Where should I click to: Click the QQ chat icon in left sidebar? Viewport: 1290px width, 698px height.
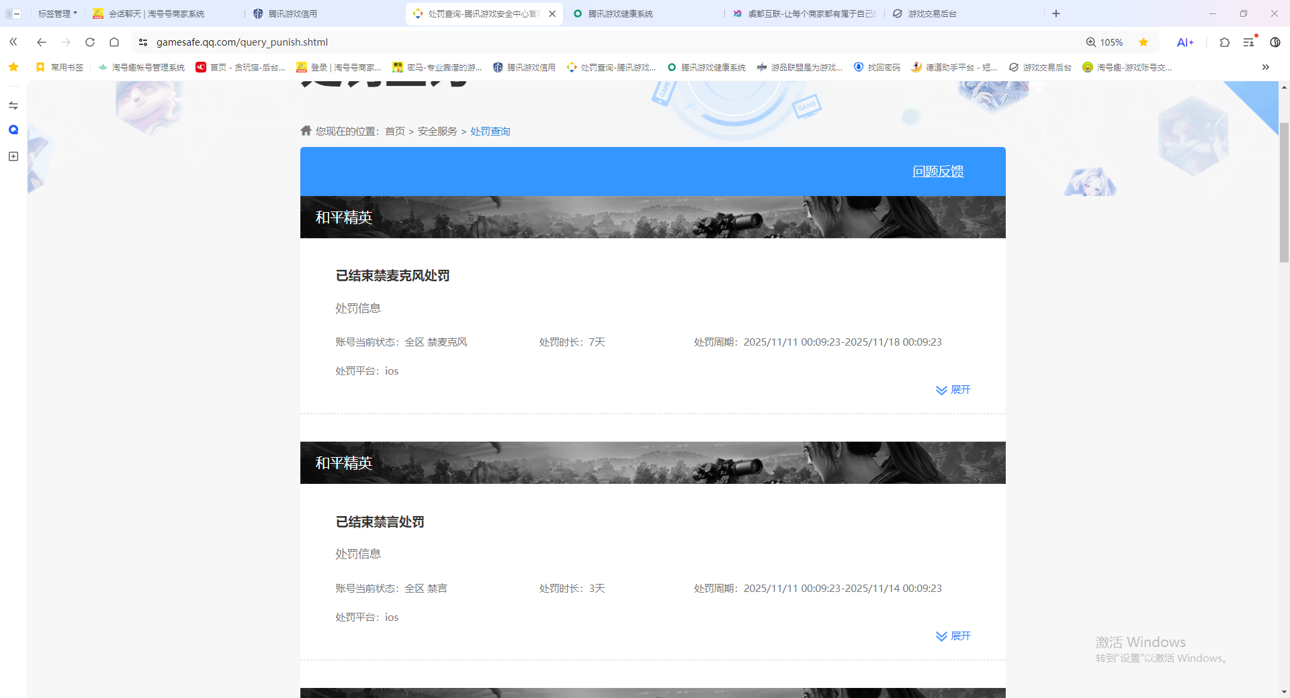pos(13,130)
